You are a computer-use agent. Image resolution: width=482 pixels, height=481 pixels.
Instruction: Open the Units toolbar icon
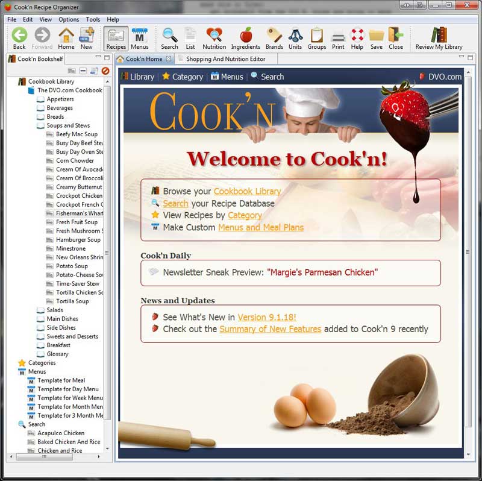(295, 39)
